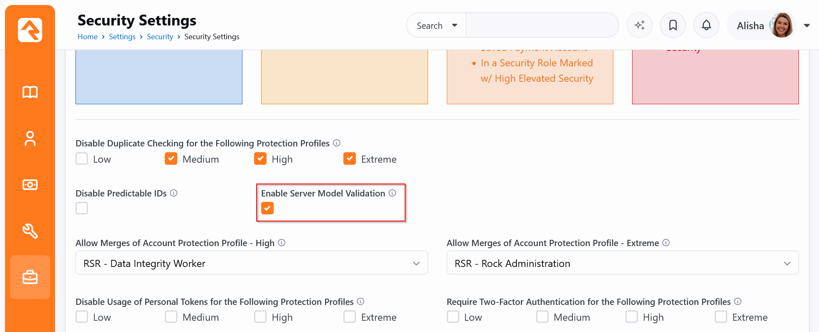This screenshot has width=819, height=332.
Task: Check Medium under Two-Factor Authentication profiles
Action: [x=542, y=317]
